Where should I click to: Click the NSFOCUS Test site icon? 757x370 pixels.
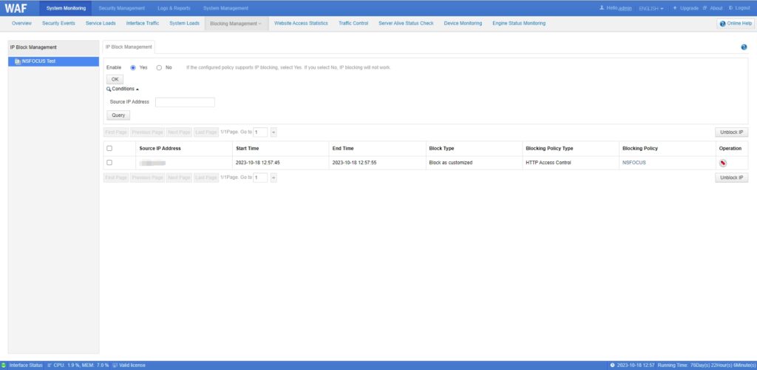[x=18, y=61]
